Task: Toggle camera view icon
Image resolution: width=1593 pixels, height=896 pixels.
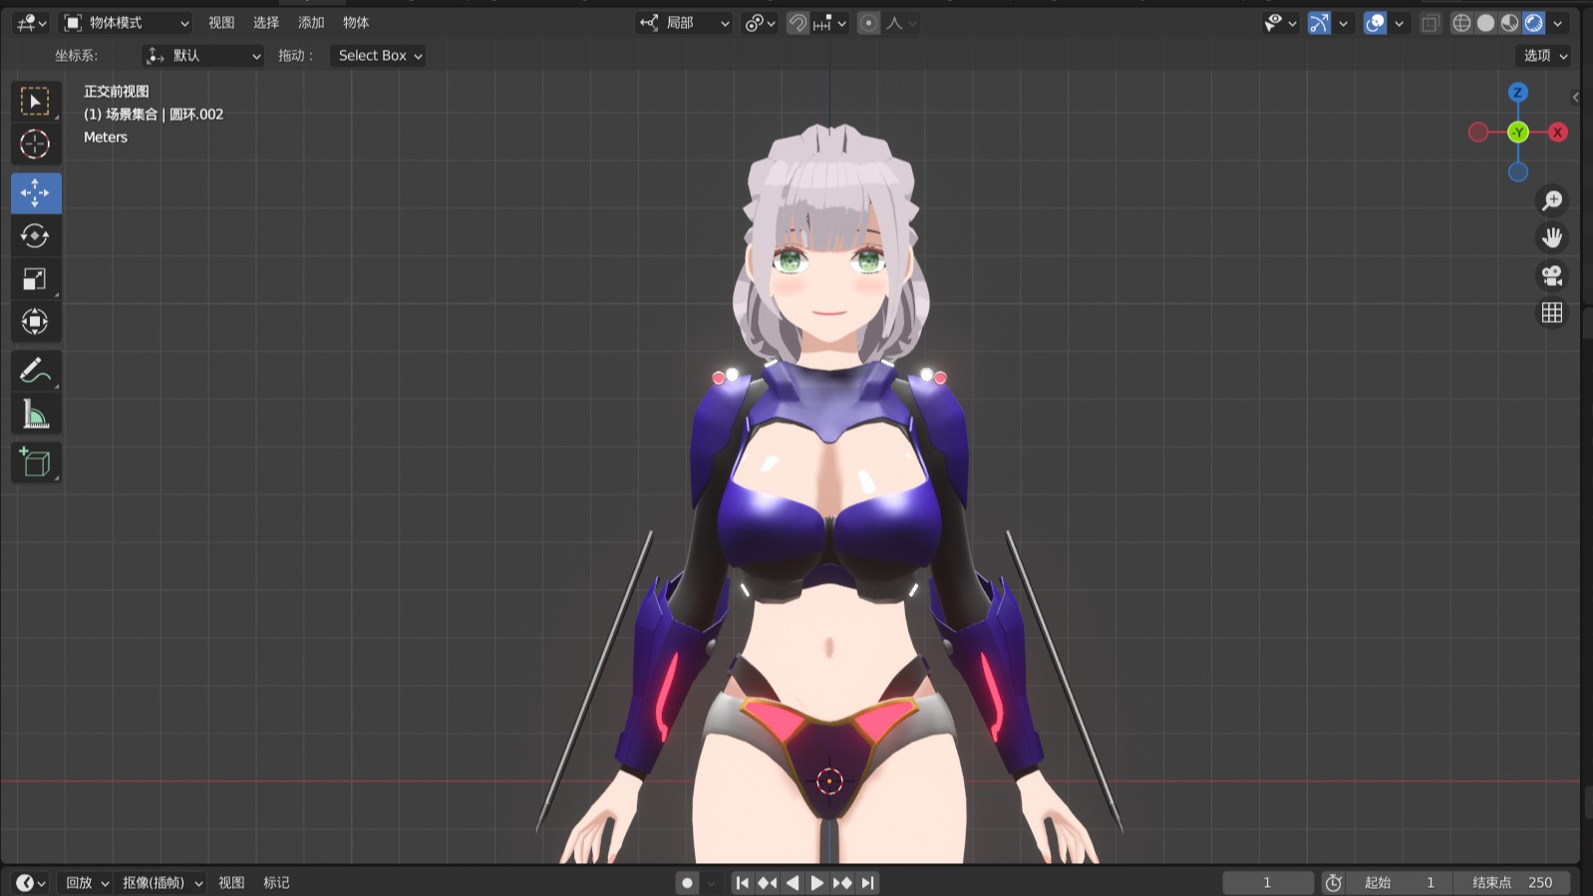Action: coord(1551,275)
